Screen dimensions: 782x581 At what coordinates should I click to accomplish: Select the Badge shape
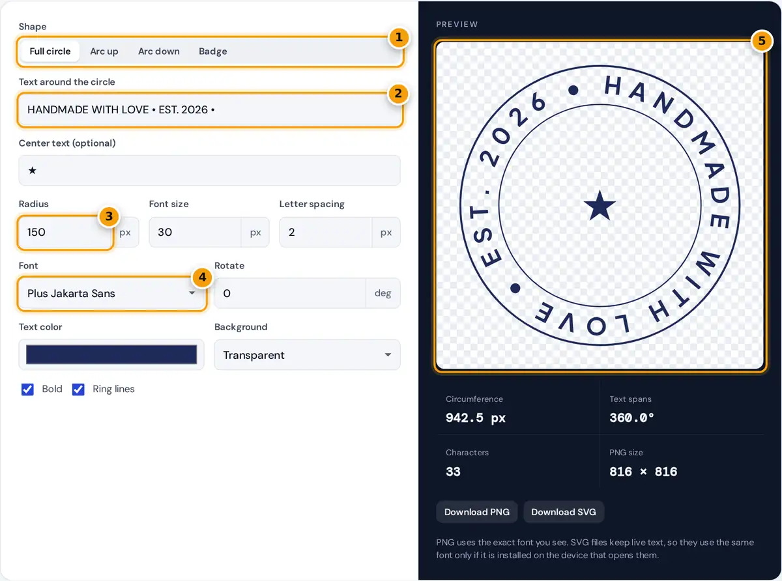[213, 51]
